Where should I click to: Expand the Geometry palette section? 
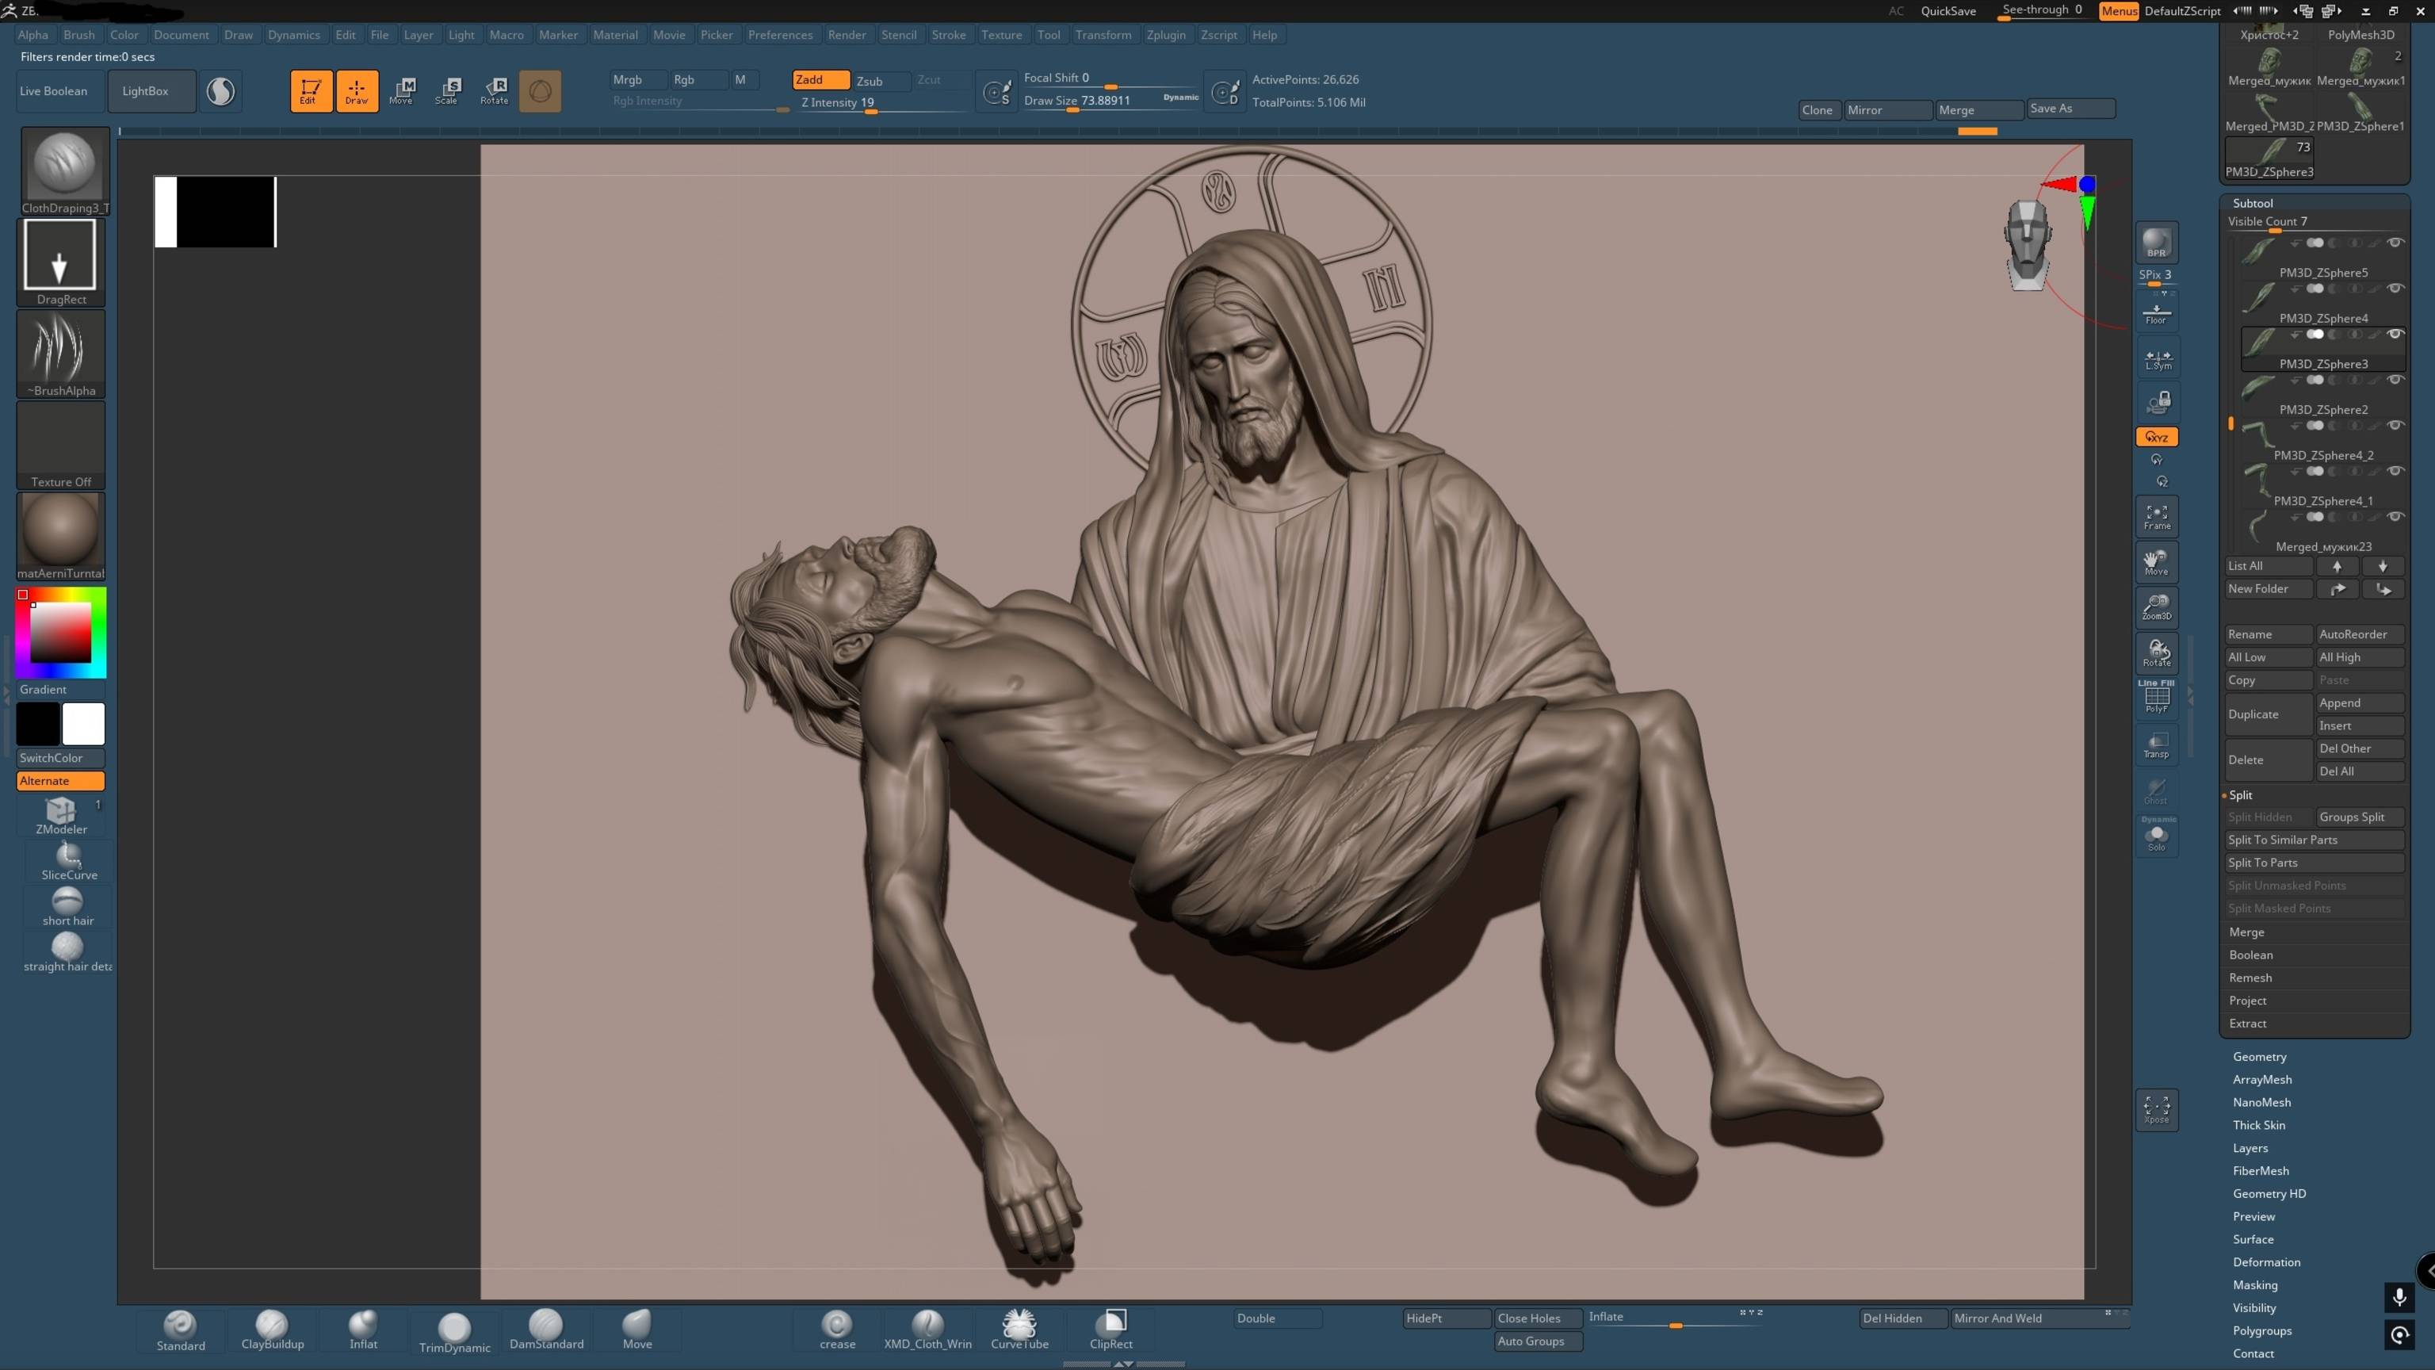point(2259,1056)
